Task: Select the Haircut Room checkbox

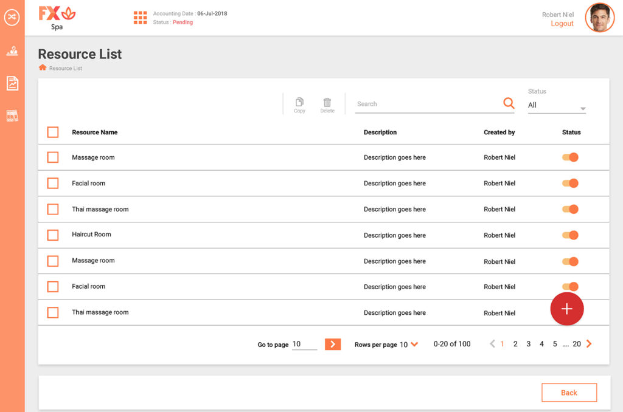Action: pyautogui.click(x=53, y=235)
